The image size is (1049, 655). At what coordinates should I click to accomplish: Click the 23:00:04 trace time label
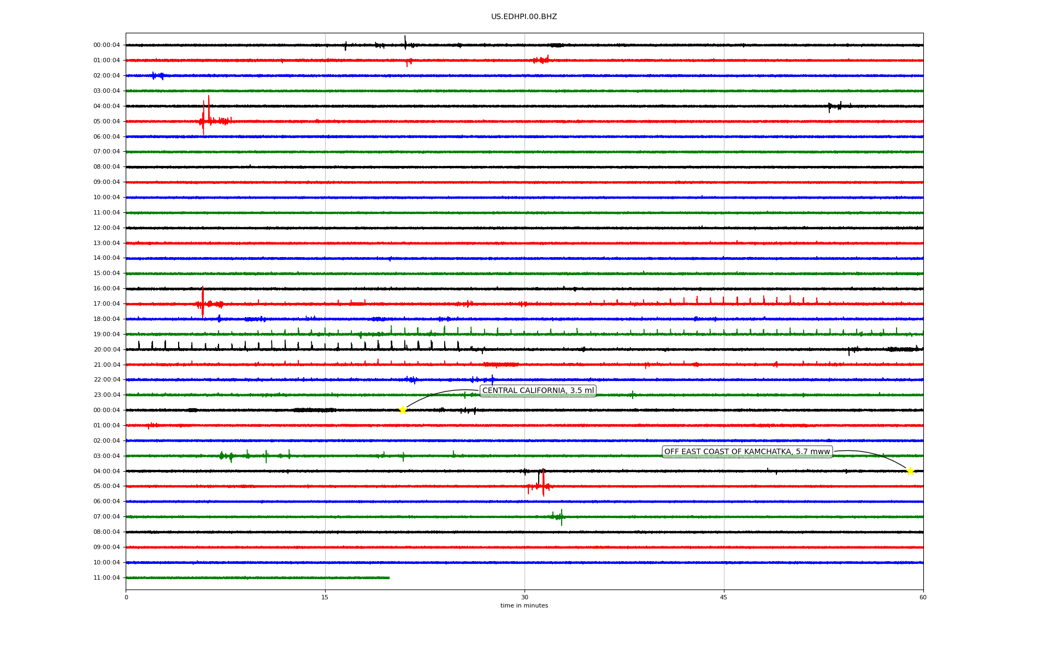coord(107,395)
